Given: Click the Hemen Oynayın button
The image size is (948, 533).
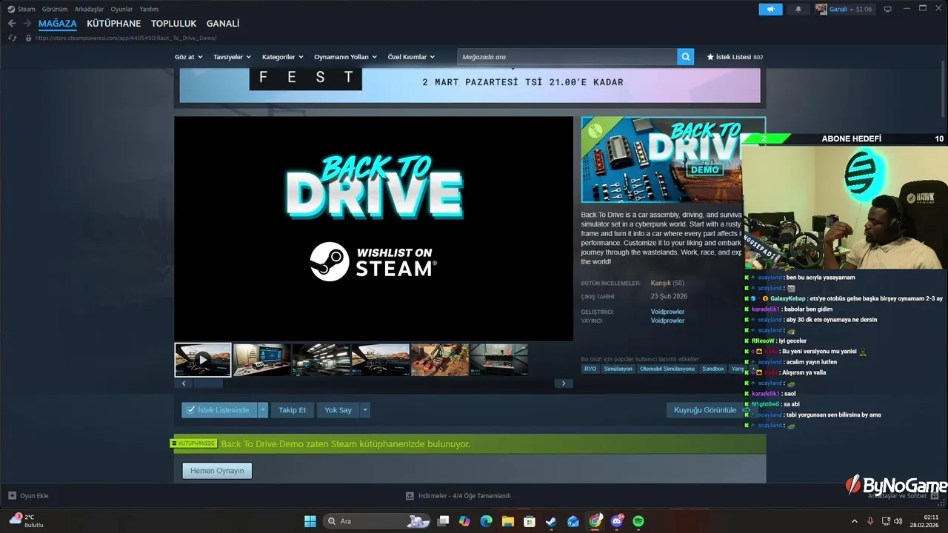Looking at the screenshot, I should [217, 471].
